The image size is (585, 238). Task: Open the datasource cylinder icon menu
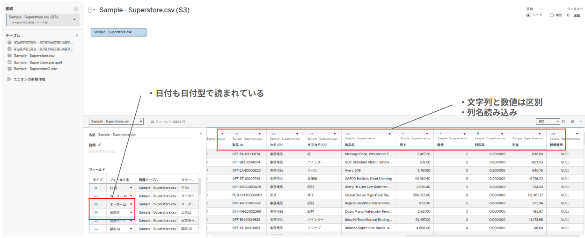pos(91,10)
